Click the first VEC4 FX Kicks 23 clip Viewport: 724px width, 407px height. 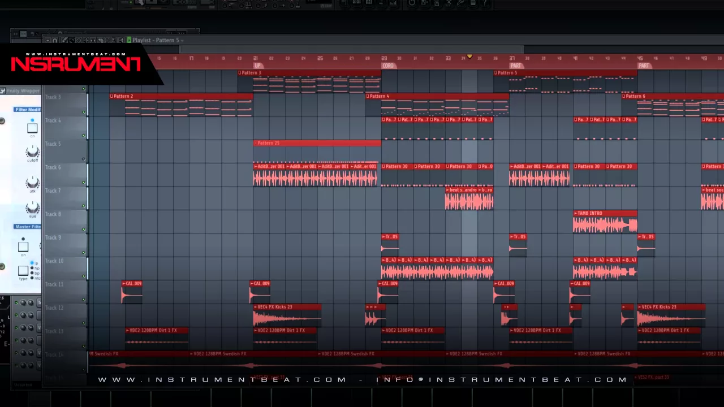(287, 315)
